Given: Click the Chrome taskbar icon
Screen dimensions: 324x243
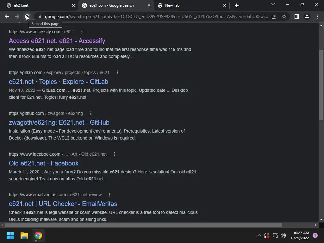Looking at the screenshot, I should pos(38,235).
